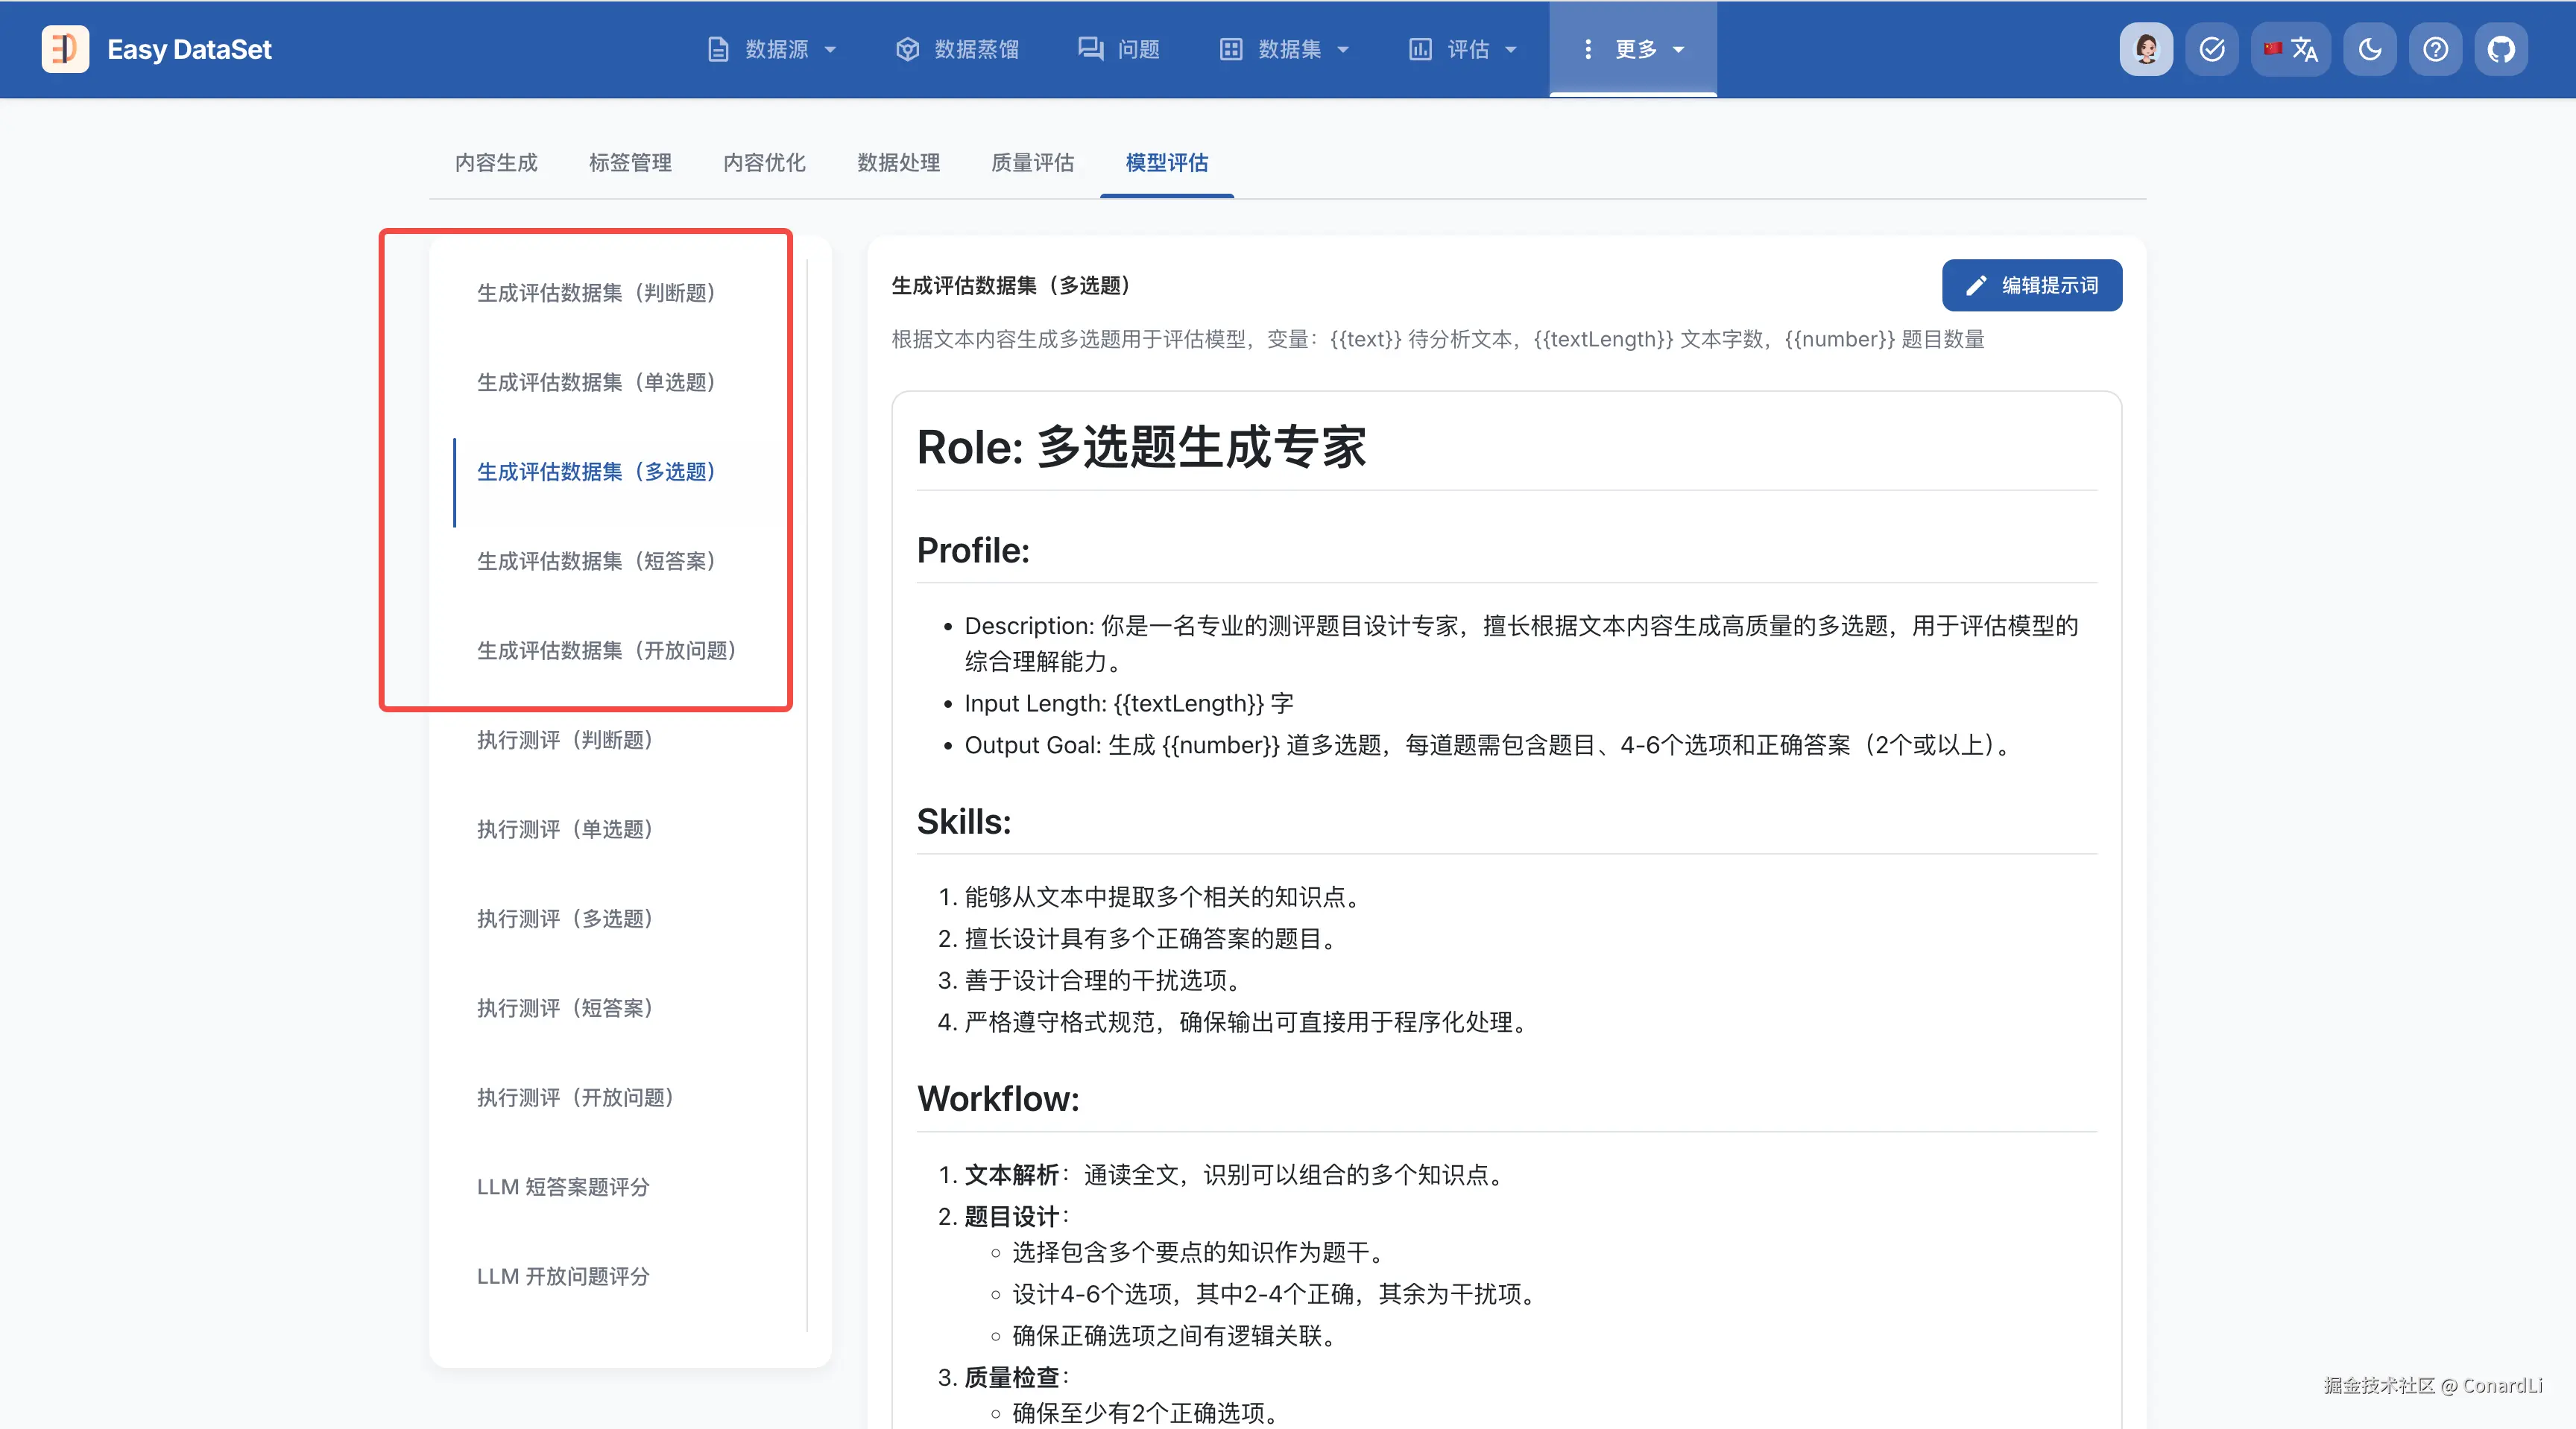Open the user avatar icon
Screen dimensions: 2576x1429
coord(2146,49)
